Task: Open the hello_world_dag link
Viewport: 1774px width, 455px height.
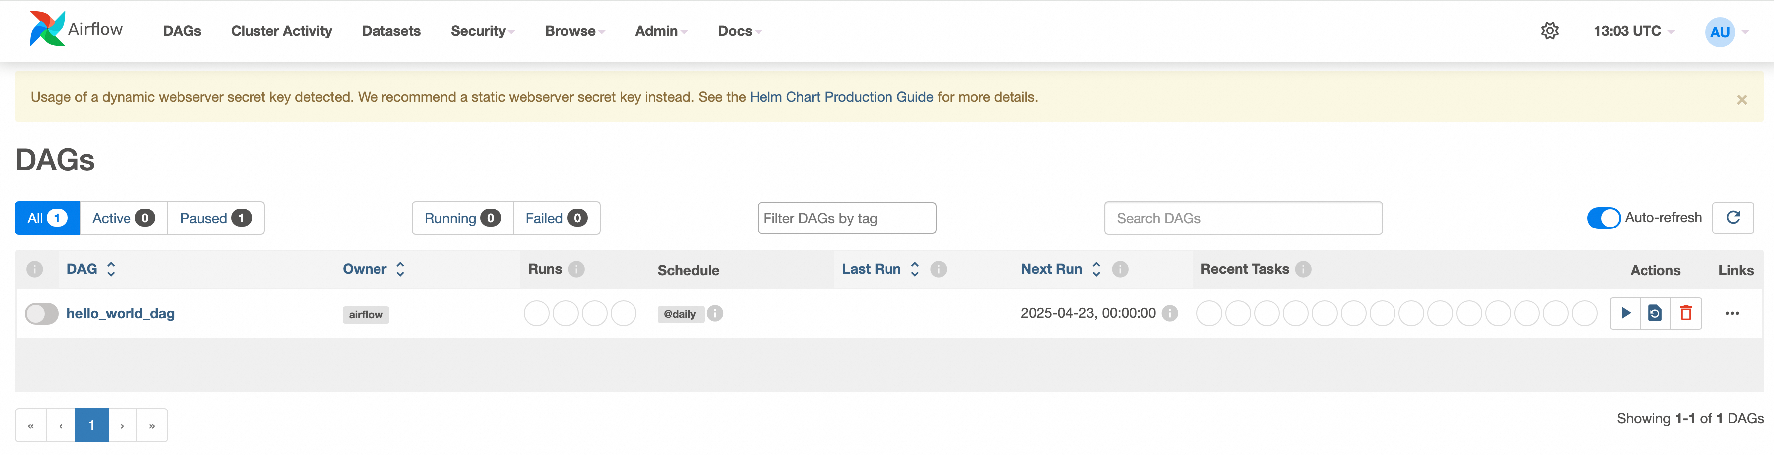Action: [x=121, y=313]
